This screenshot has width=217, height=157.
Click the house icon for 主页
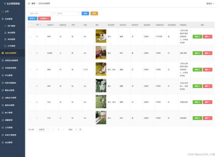3,12
